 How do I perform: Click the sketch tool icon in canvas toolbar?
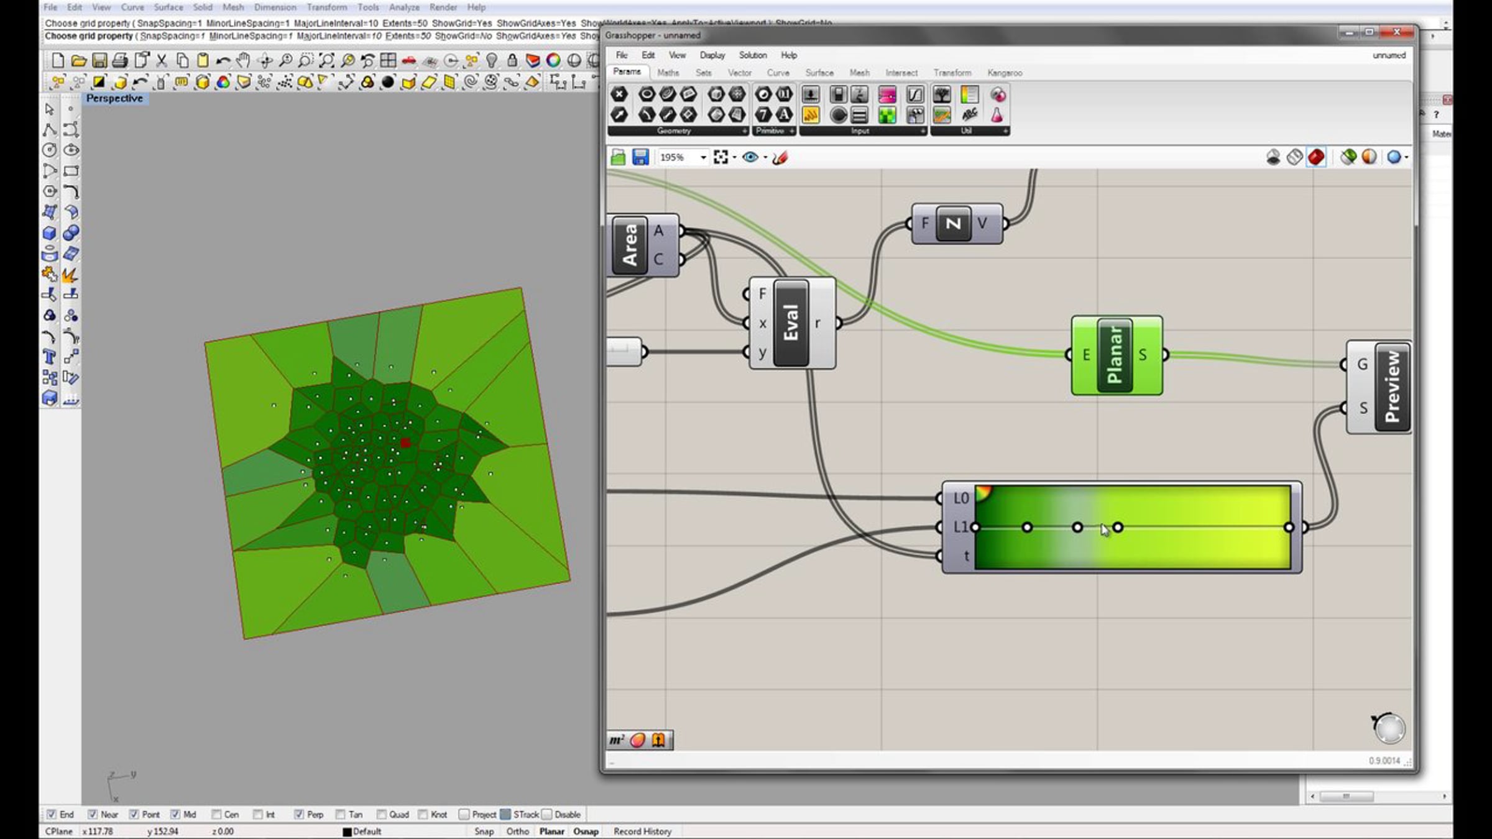pos(780,158)
